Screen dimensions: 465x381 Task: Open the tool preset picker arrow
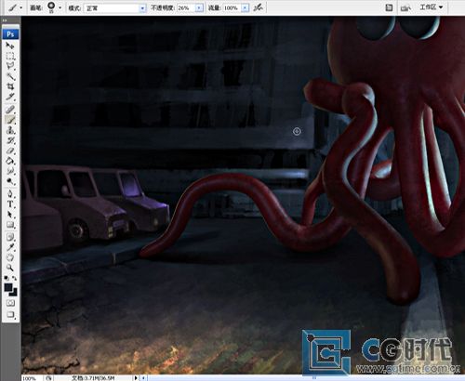coord(21,7)
